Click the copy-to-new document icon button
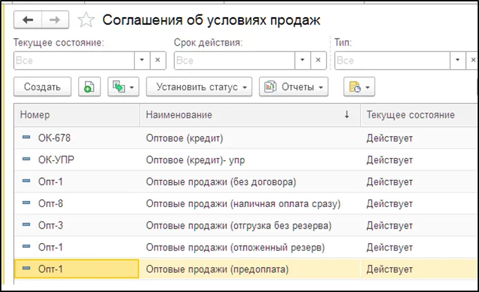The height and width of the screenshot is (292, 479). [x=89, y=87]
